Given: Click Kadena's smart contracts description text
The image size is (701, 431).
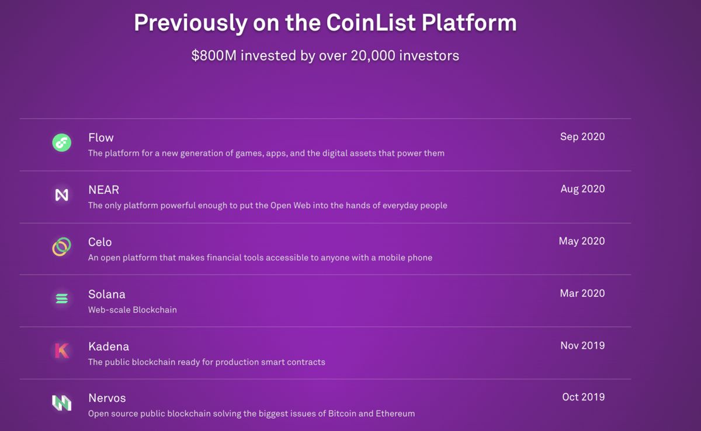Looking at the screenshot, I should tap(207, 362).
